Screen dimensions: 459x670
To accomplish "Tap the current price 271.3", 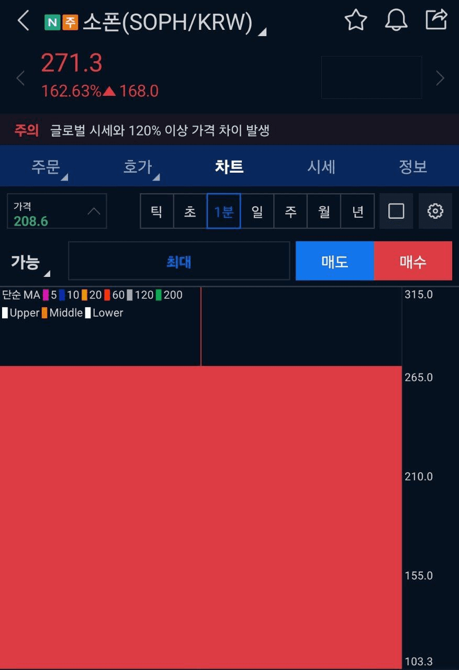I will [72, 63].
